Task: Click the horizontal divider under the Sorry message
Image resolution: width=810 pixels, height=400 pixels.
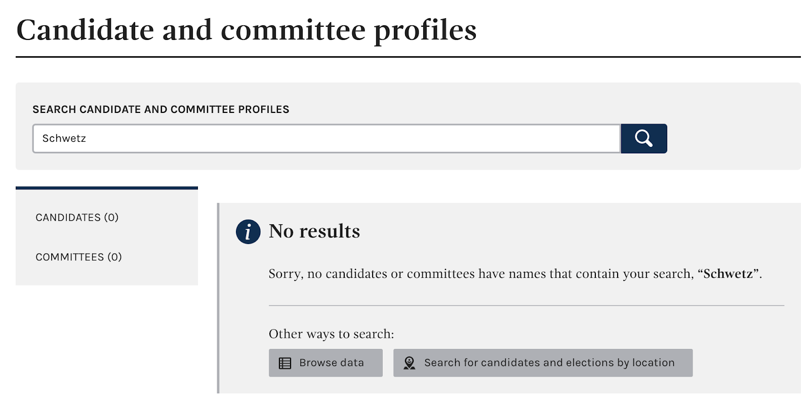Action: point(526,305)
